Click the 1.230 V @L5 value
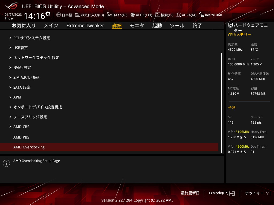This screenshot has height=205, width=274. pyautogui.click(x=237, y=137)
